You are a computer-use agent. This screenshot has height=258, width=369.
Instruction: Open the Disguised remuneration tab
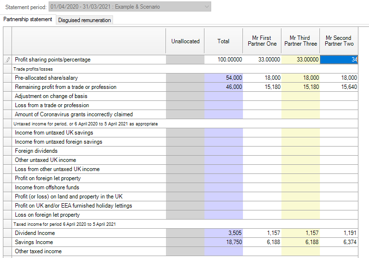[x=85, y=20]
